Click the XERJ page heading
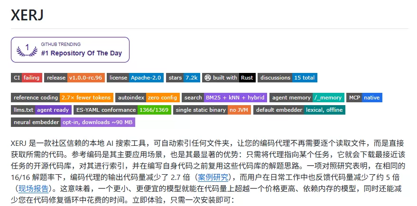The width and height of the screenshot is (417, 206). pos(27,15)
